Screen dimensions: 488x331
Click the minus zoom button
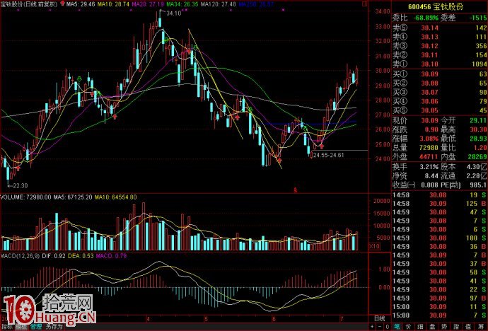[380, 327]
